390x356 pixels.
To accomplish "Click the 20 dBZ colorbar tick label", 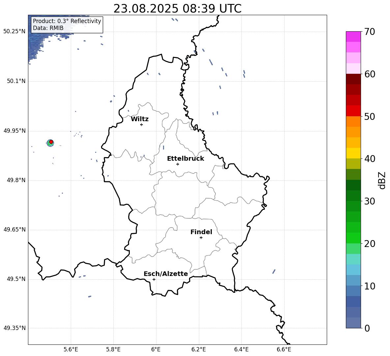I will 369,244.
